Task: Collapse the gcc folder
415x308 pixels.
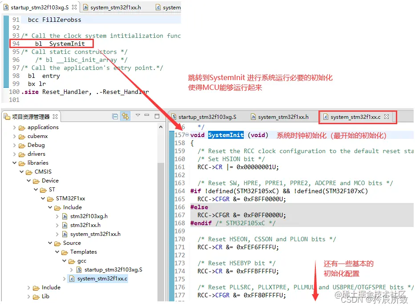Action: (x=64, y=261)
